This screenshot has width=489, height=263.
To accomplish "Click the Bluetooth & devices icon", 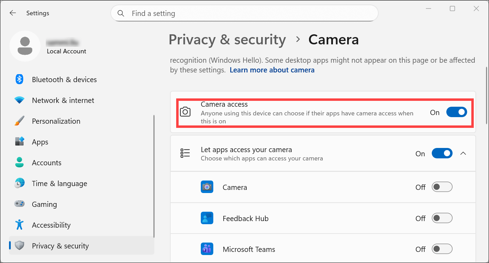I will click(19, 79).
